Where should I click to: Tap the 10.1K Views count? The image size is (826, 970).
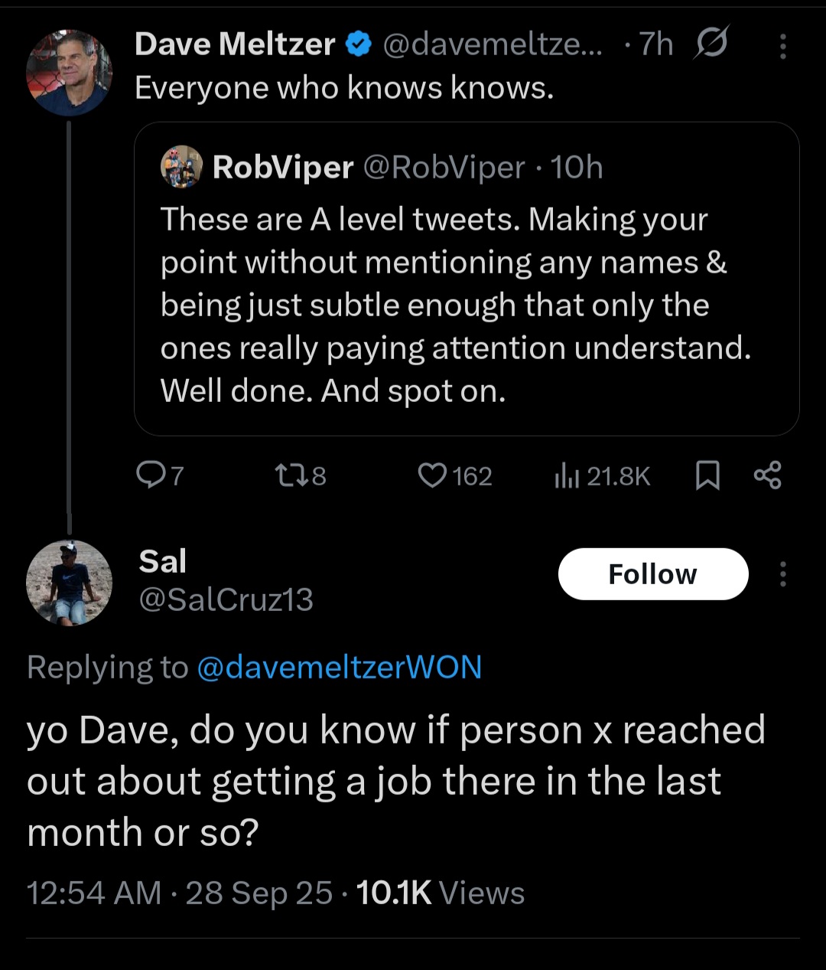(x=440, y=893)
